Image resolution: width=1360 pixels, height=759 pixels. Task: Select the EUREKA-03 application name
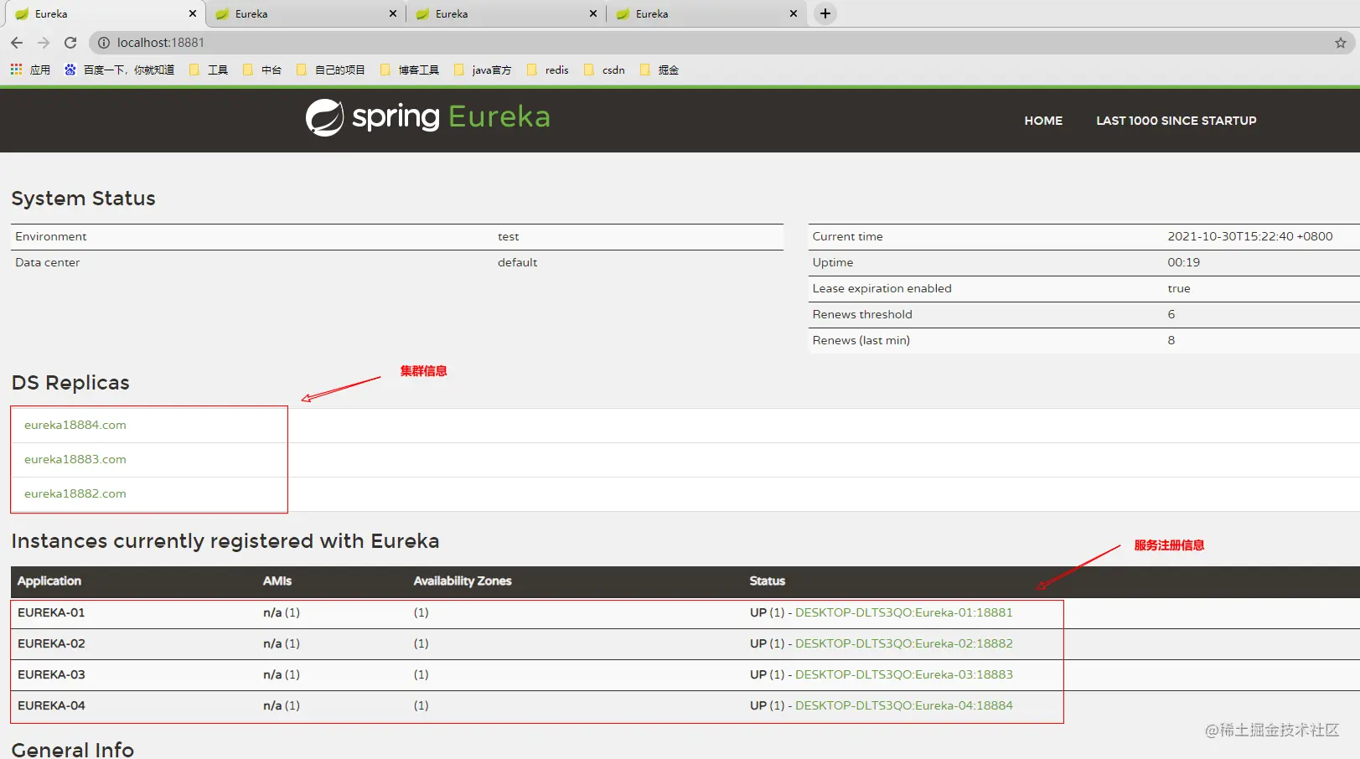click(51, 674)
